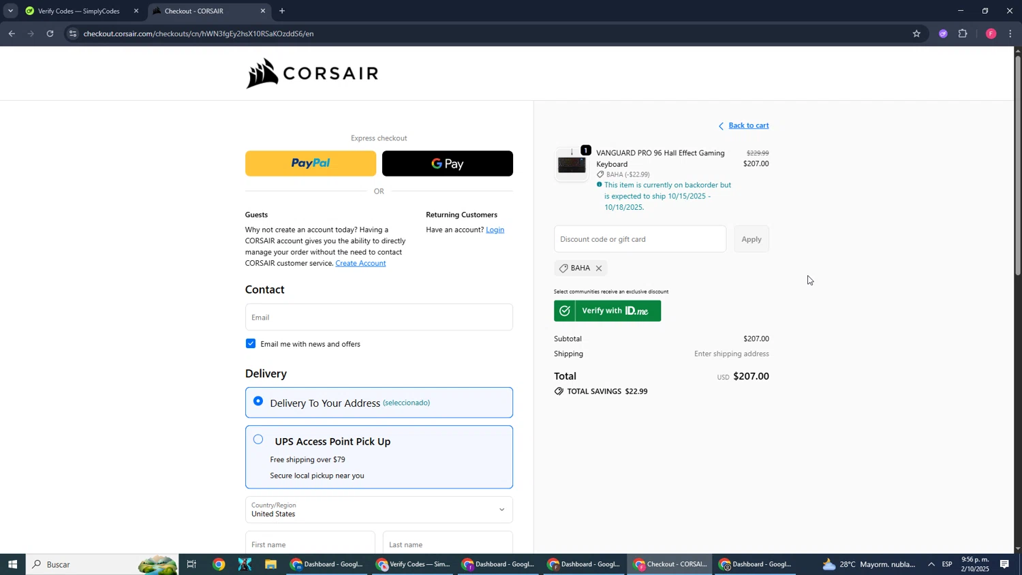Open the Create Account link

[360, 263]
